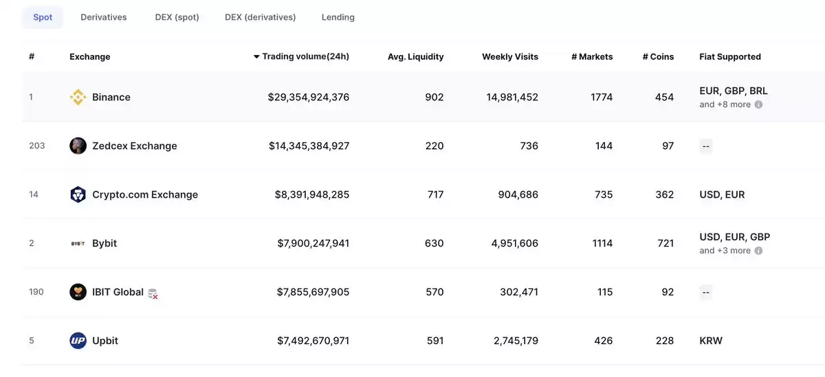Open the Crypto.com Exchange link
Image resolution: width=825 pixels, height=377 pixels.
pyautogui.click(x=145, y=194)
